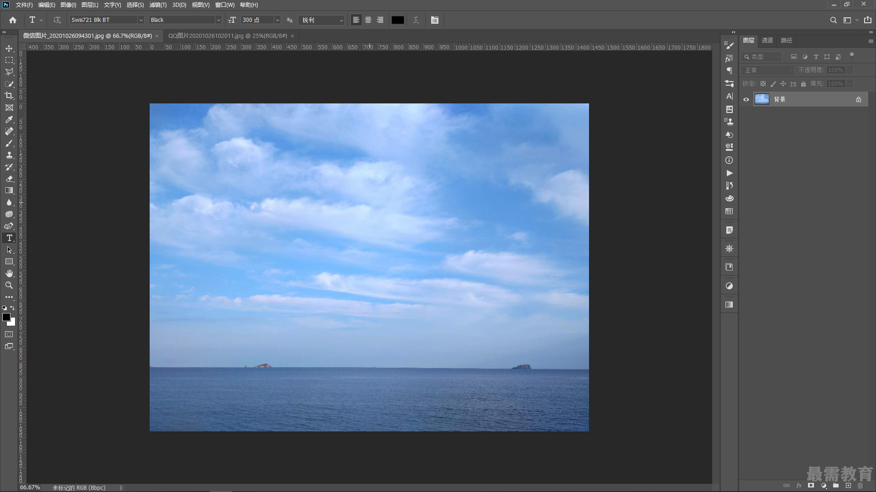Open the Type tool preset picker arrow
876x492 pixels.
click(41, 20)
